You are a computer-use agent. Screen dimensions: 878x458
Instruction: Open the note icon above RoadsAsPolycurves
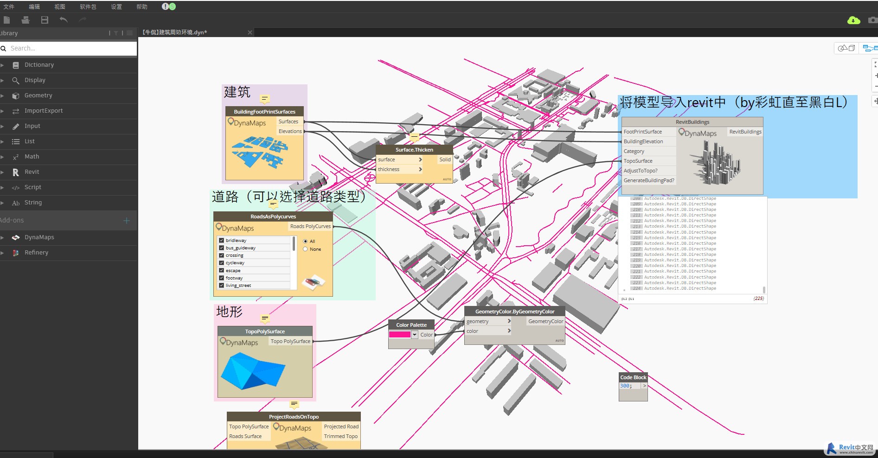click(x=273, y=204)
